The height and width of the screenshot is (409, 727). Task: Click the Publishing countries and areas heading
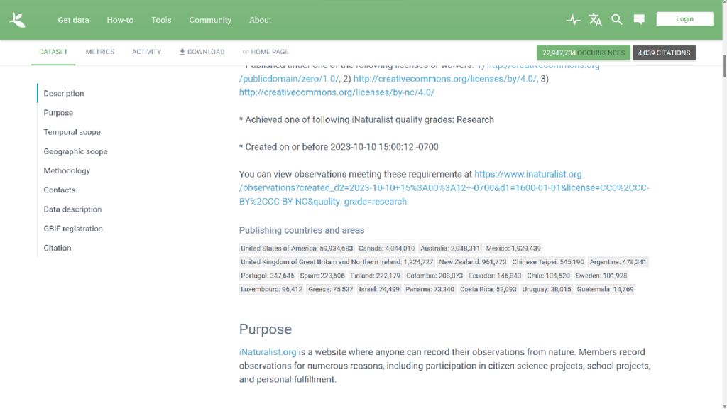(x=302, y=231)
